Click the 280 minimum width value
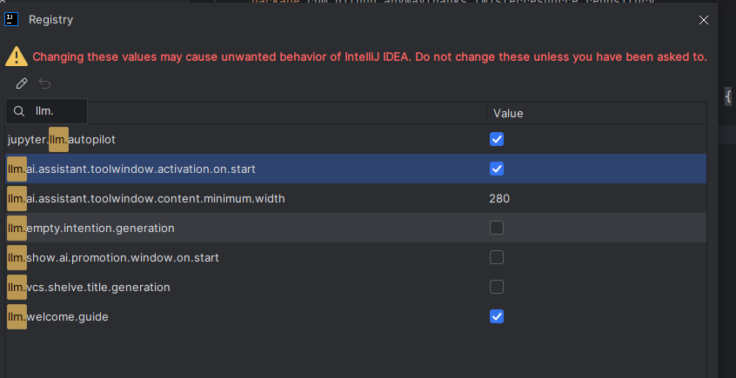Image resolution: width=736 pixels, height=378 pixels. pos(499,199)
